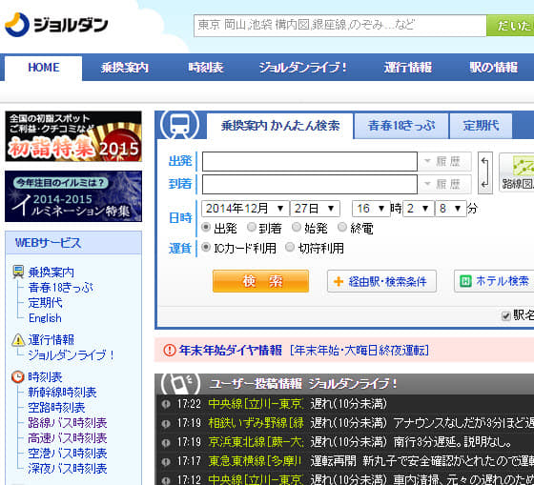Open 路線バス時刻表 link
The width and height of the screenshot is (534, 485).
68,423
